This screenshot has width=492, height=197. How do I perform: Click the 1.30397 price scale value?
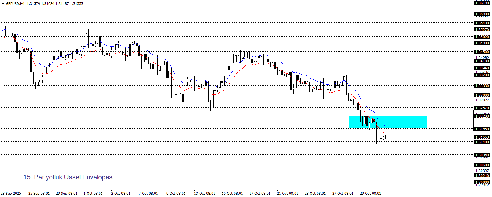(482, 171)
